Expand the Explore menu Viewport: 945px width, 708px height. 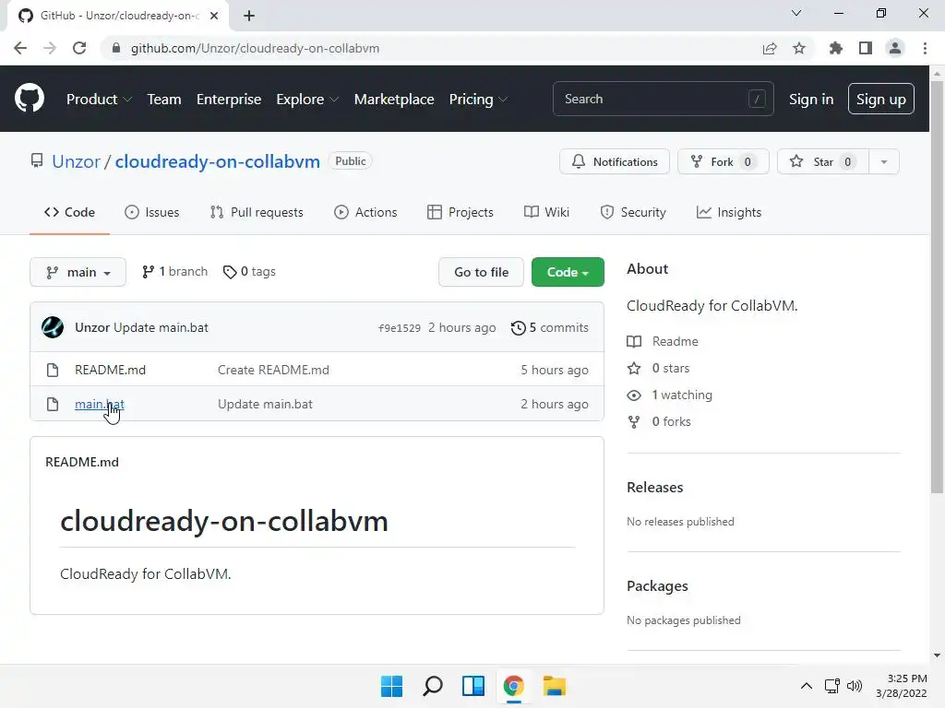pos(307,100)
